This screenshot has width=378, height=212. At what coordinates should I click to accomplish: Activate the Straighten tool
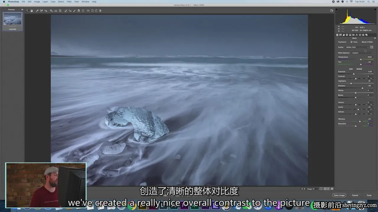56,11
